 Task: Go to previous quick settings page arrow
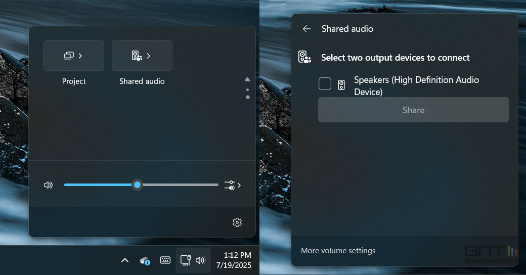[x=247, y=80]
